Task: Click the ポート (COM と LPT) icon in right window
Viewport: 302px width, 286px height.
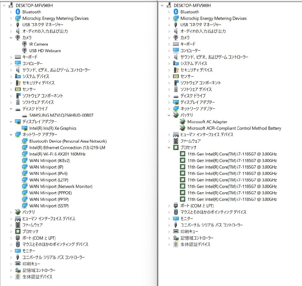Action: click(176, 206)
